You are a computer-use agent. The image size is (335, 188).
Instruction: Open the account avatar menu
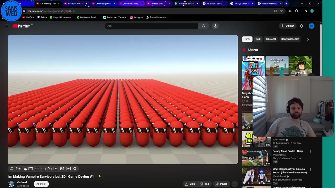311,26
